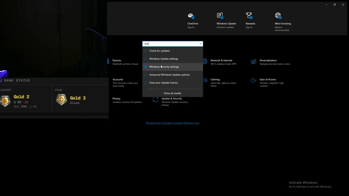Click Show all results

point(173,93)
